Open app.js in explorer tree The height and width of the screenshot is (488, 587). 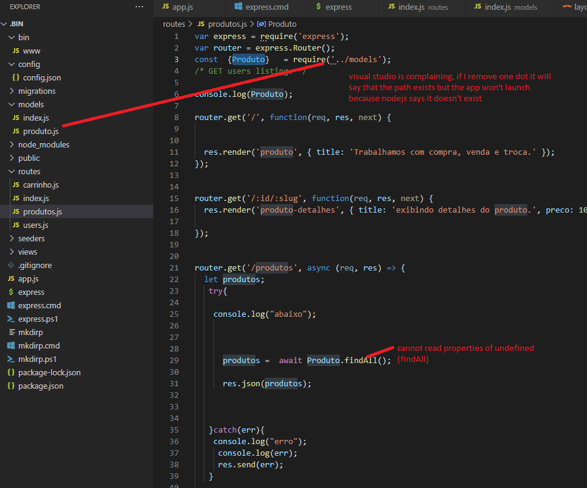[x=29, y=279]
